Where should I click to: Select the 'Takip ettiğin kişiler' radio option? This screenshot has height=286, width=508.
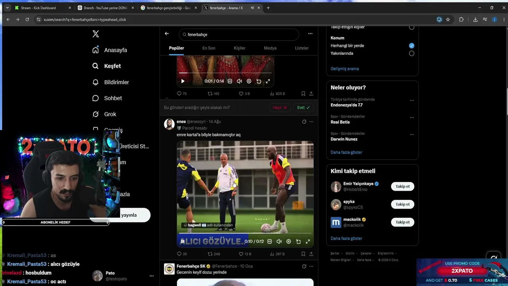(412, 28)
